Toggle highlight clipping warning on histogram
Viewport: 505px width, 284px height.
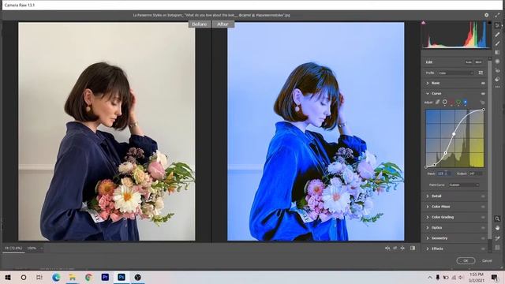(489, 23)
